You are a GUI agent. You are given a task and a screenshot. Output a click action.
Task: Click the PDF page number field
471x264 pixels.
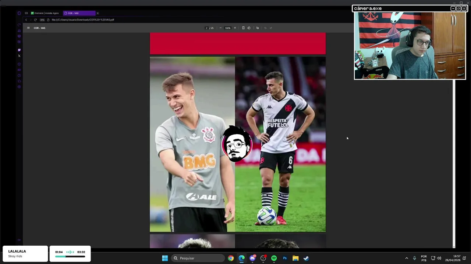click(206, 28)
